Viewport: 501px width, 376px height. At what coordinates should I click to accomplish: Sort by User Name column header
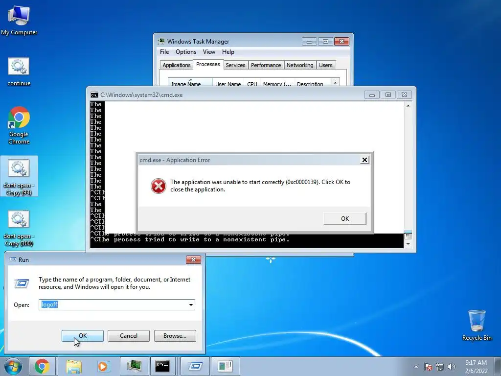tap(228, 82)
